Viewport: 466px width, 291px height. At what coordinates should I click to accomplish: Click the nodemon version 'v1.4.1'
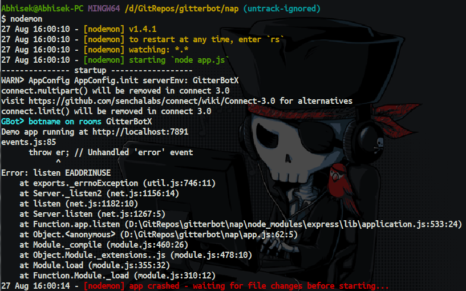click(143, 29)
